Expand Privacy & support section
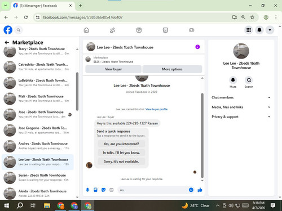The image size is (282, 211). 241,116
